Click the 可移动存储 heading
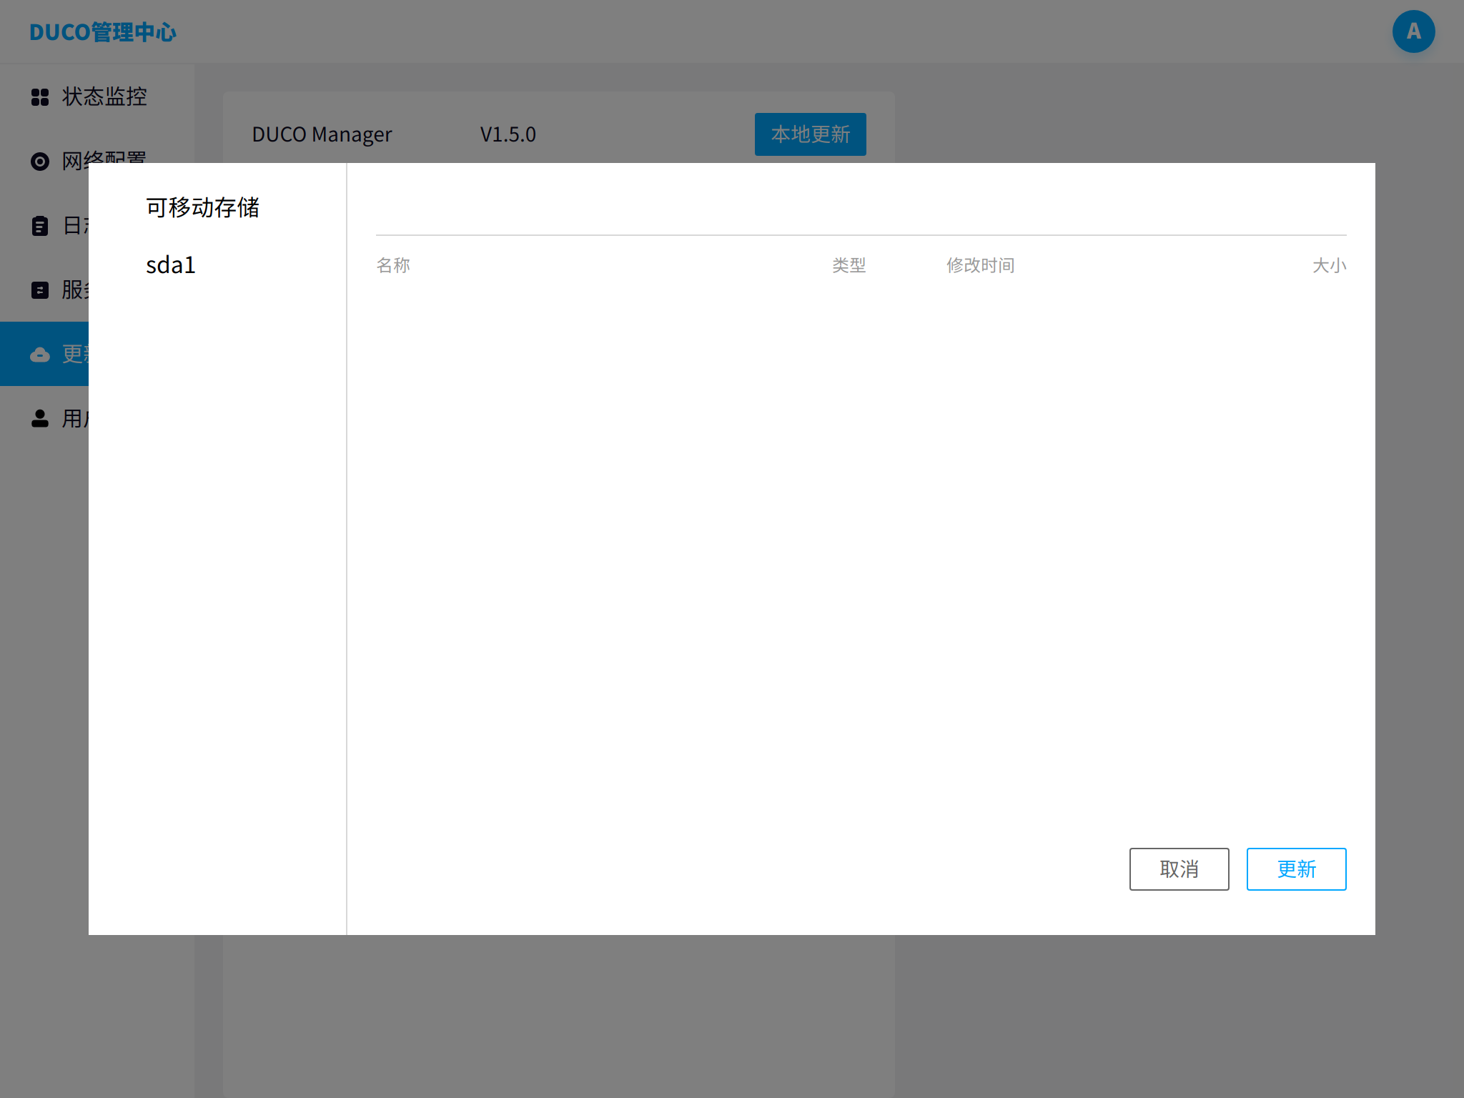Screen dimensions: 1464x1098 pos(202,207)
